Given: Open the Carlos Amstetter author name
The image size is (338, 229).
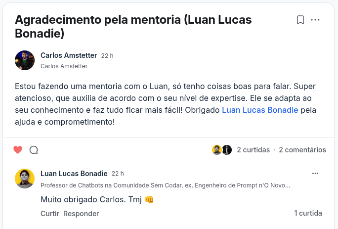Looking at the screenshot, I should point(69,55).
